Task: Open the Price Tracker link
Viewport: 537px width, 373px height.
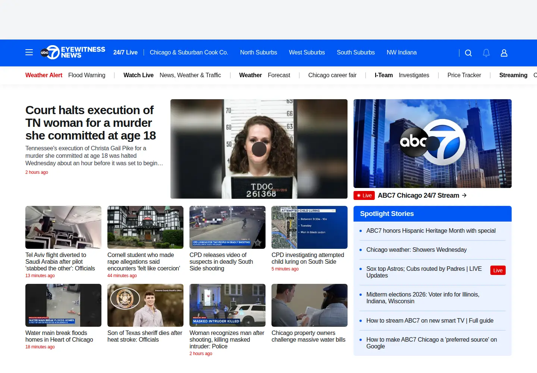Action: (464, 75)
